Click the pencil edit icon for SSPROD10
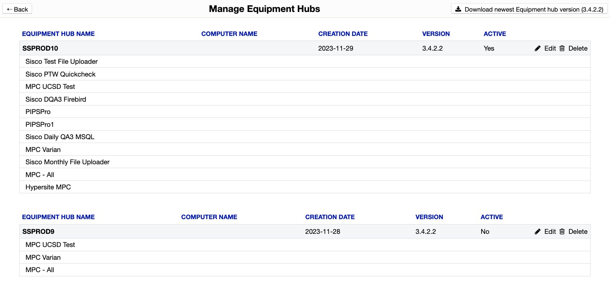Screen dimensions: 610x281 tap(538, 48)
